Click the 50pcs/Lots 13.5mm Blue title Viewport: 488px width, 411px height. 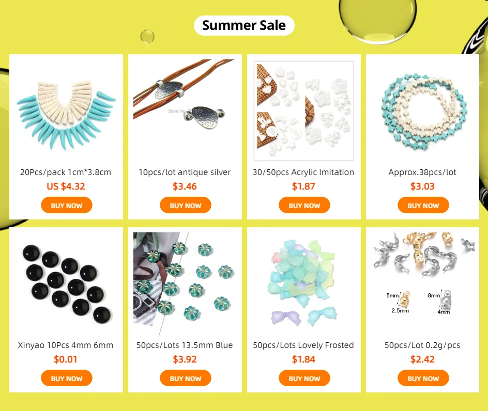(x=185, y=345)
